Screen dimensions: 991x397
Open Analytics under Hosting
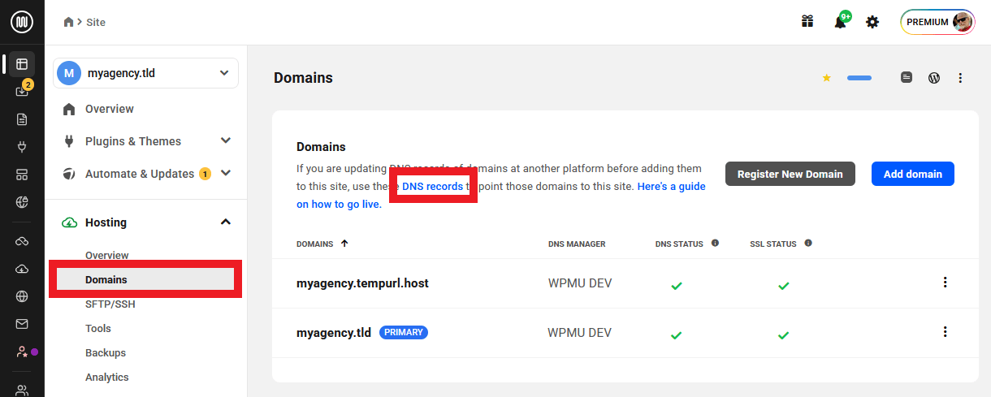(x=107, y=378)
